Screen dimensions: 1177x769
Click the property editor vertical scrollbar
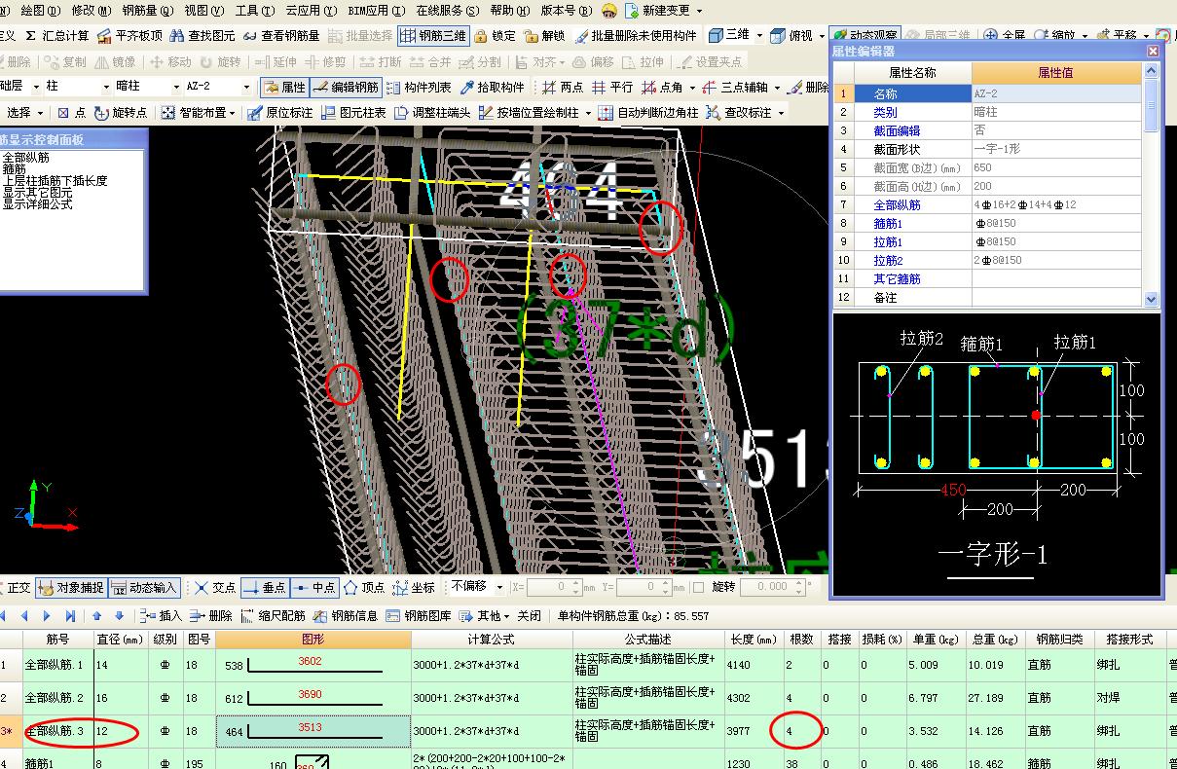pos(1152,186)
